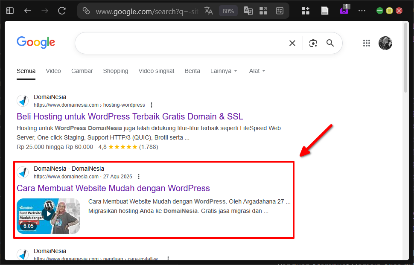Open the browser three-dots menu
414x265 pixels.
(362, 10)
